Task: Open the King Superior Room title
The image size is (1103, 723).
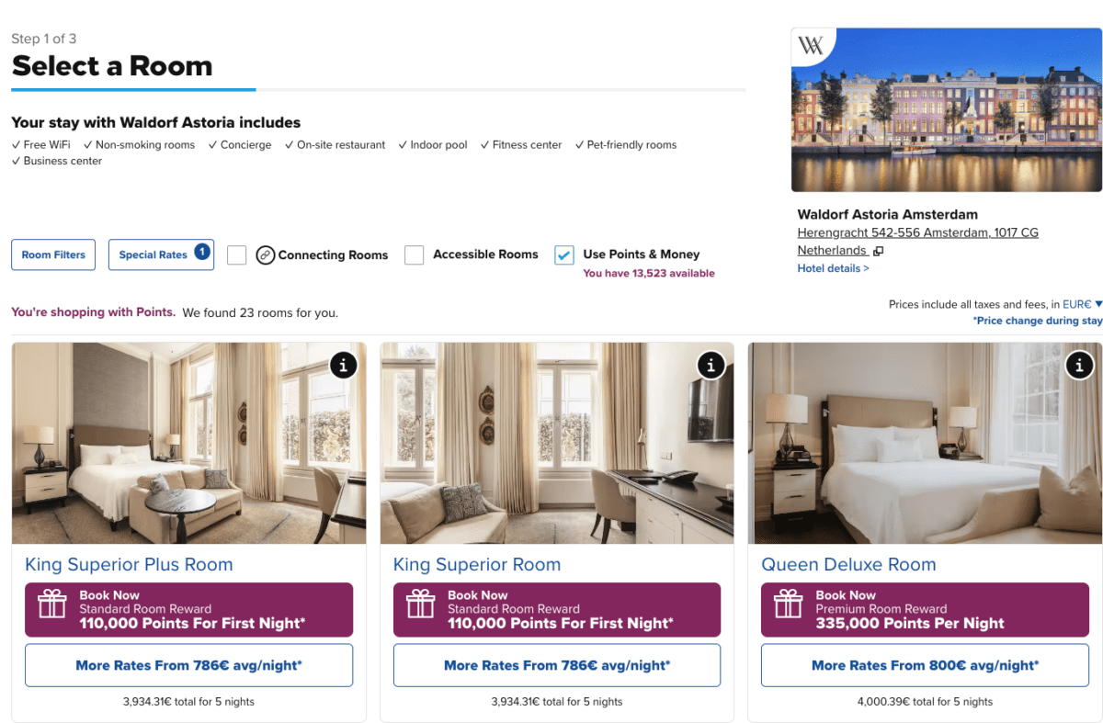Action: click(476, 564)
